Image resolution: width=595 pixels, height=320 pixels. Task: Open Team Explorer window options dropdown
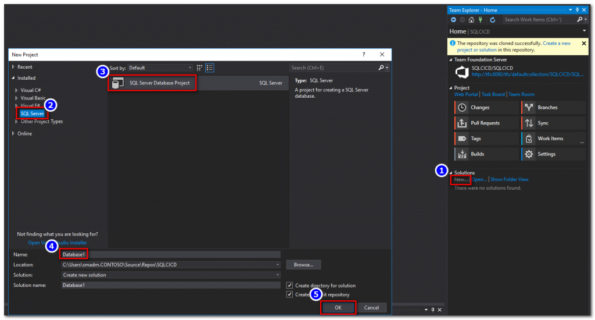571,10
